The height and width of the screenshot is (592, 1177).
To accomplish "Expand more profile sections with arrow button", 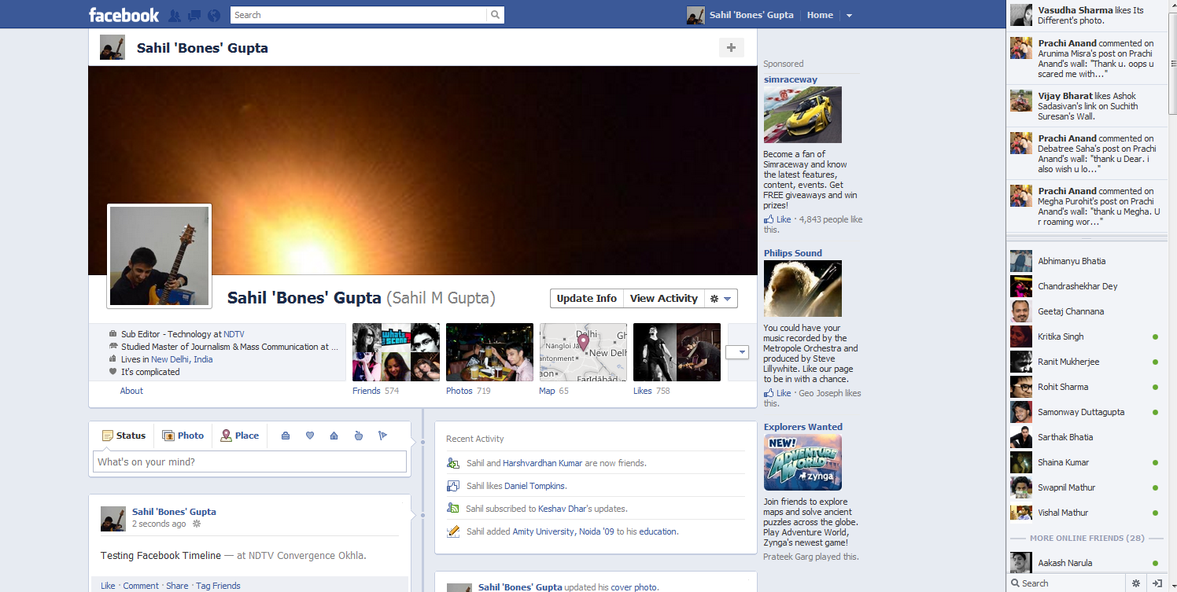I will pyautogui.click(x=737, y=352).
